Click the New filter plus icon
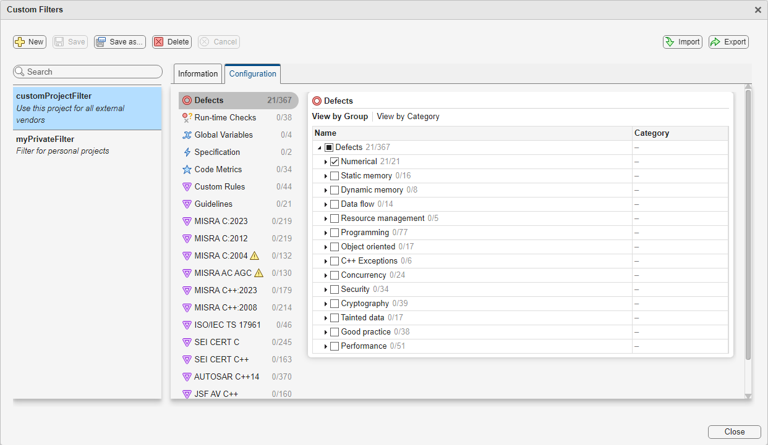The image size is (768, 445). (20, 42)
